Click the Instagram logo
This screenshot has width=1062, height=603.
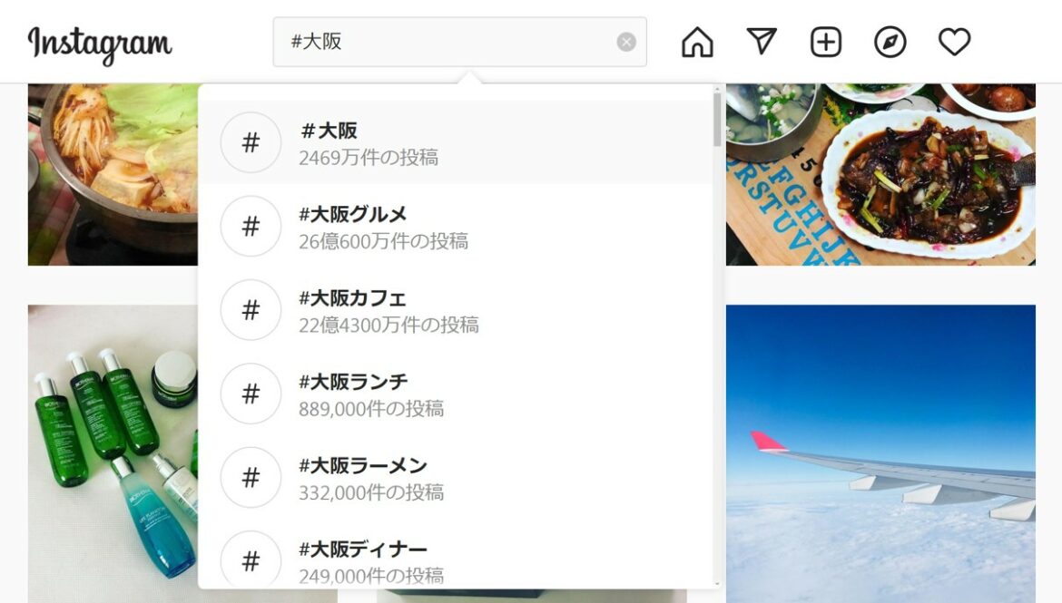pyautogui.click(x=100, y=44)
